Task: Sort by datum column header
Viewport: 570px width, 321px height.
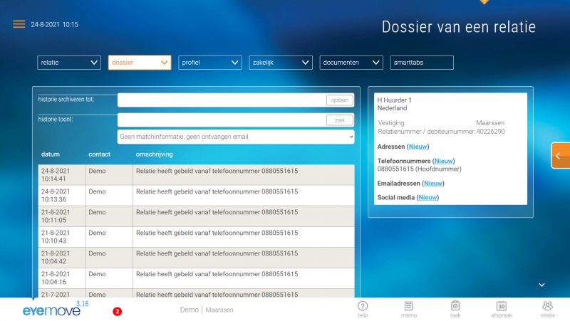Action: point(51,154)
